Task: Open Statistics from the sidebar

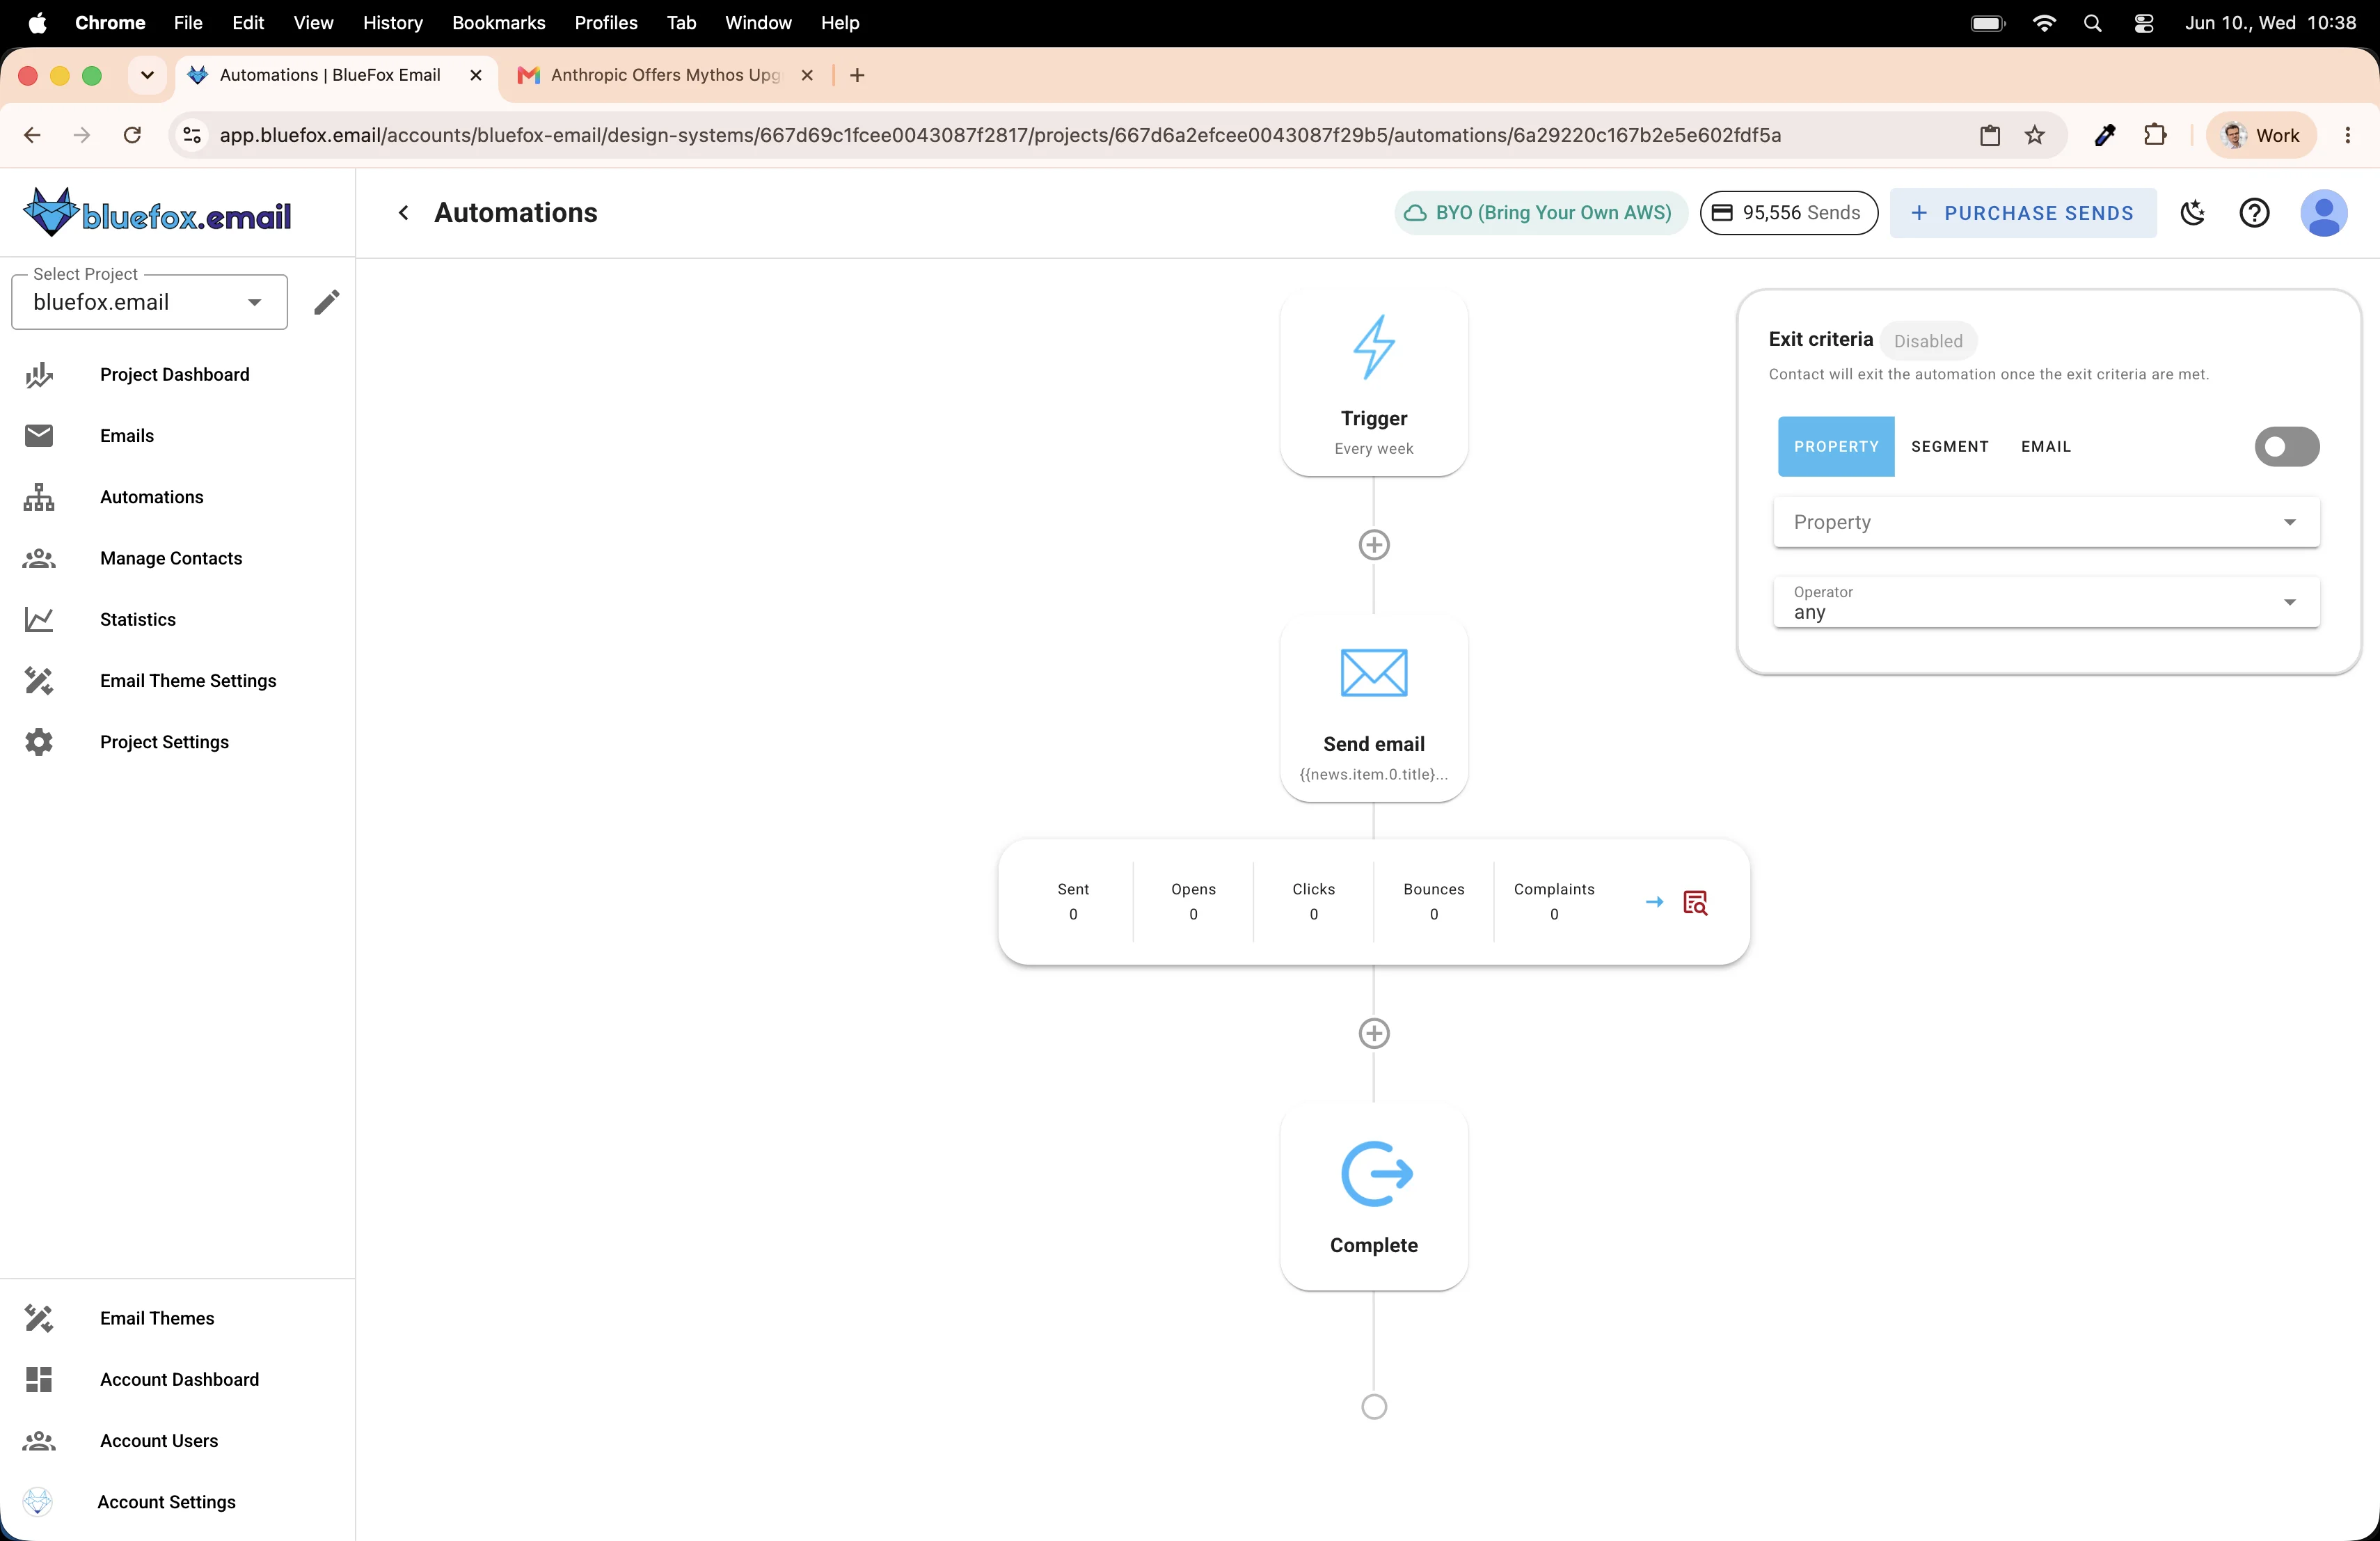Action: point(138,620)
